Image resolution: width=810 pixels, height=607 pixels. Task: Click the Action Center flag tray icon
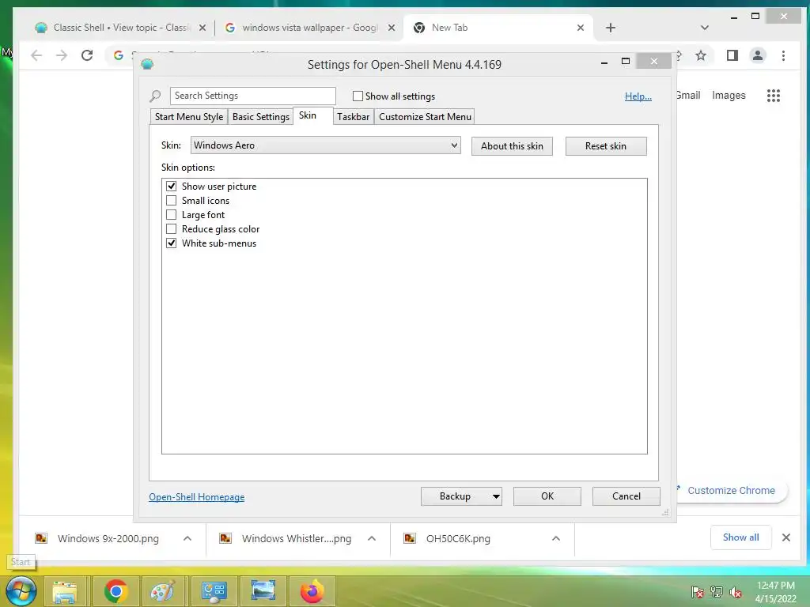(697, 592)
